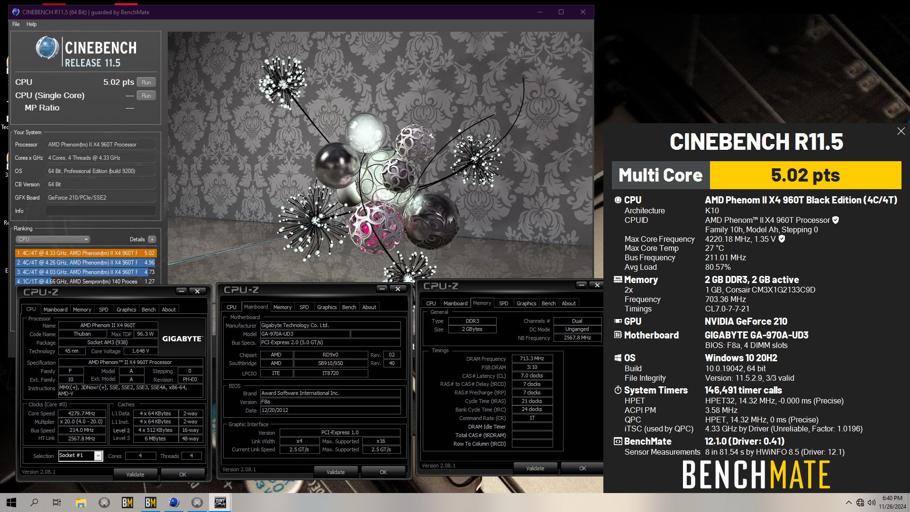Image resolution: width=910 pixels, height=512 pixels.
Task: Open taskbar Search magnifier
Action: (x=34, y=503)
